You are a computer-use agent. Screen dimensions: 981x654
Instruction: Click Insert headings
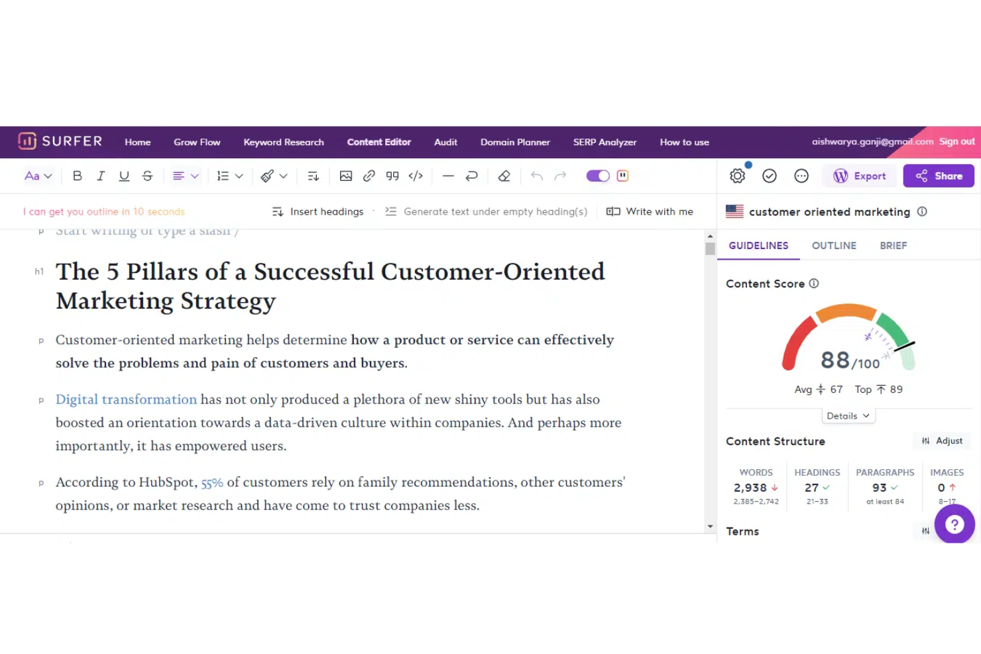pyautogui.click(x=318, y=211)
